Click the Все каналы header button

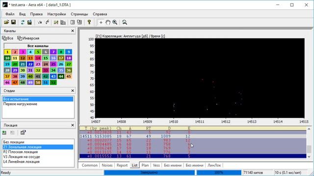click(38, 46)
